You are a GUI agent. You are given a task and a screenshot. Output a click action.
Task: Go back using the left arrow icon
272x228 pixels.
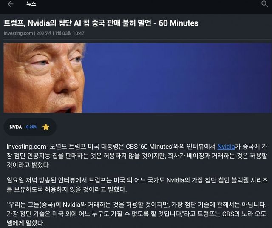point(10,4)
